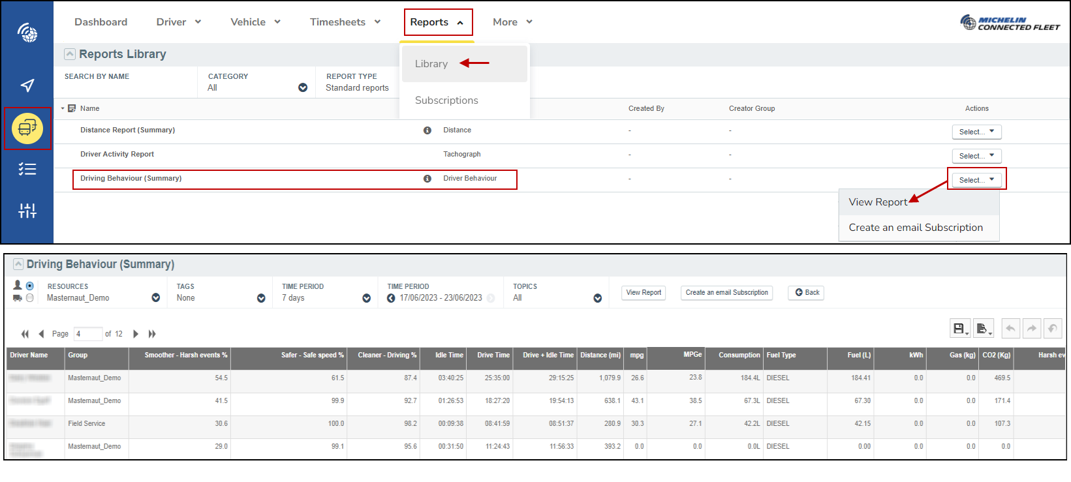Screen dimensions: 1071x482
Task: Click the Driving Behaviour (Summary) report name
Action: (131, 179)
